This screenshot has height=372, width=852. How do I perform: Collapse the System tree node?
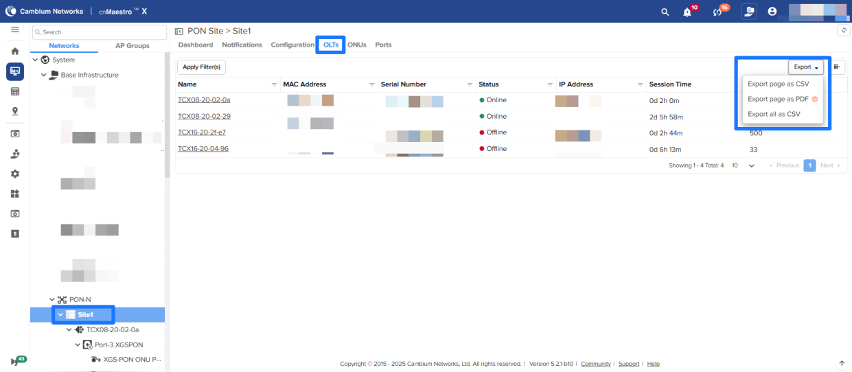(36, 60)
